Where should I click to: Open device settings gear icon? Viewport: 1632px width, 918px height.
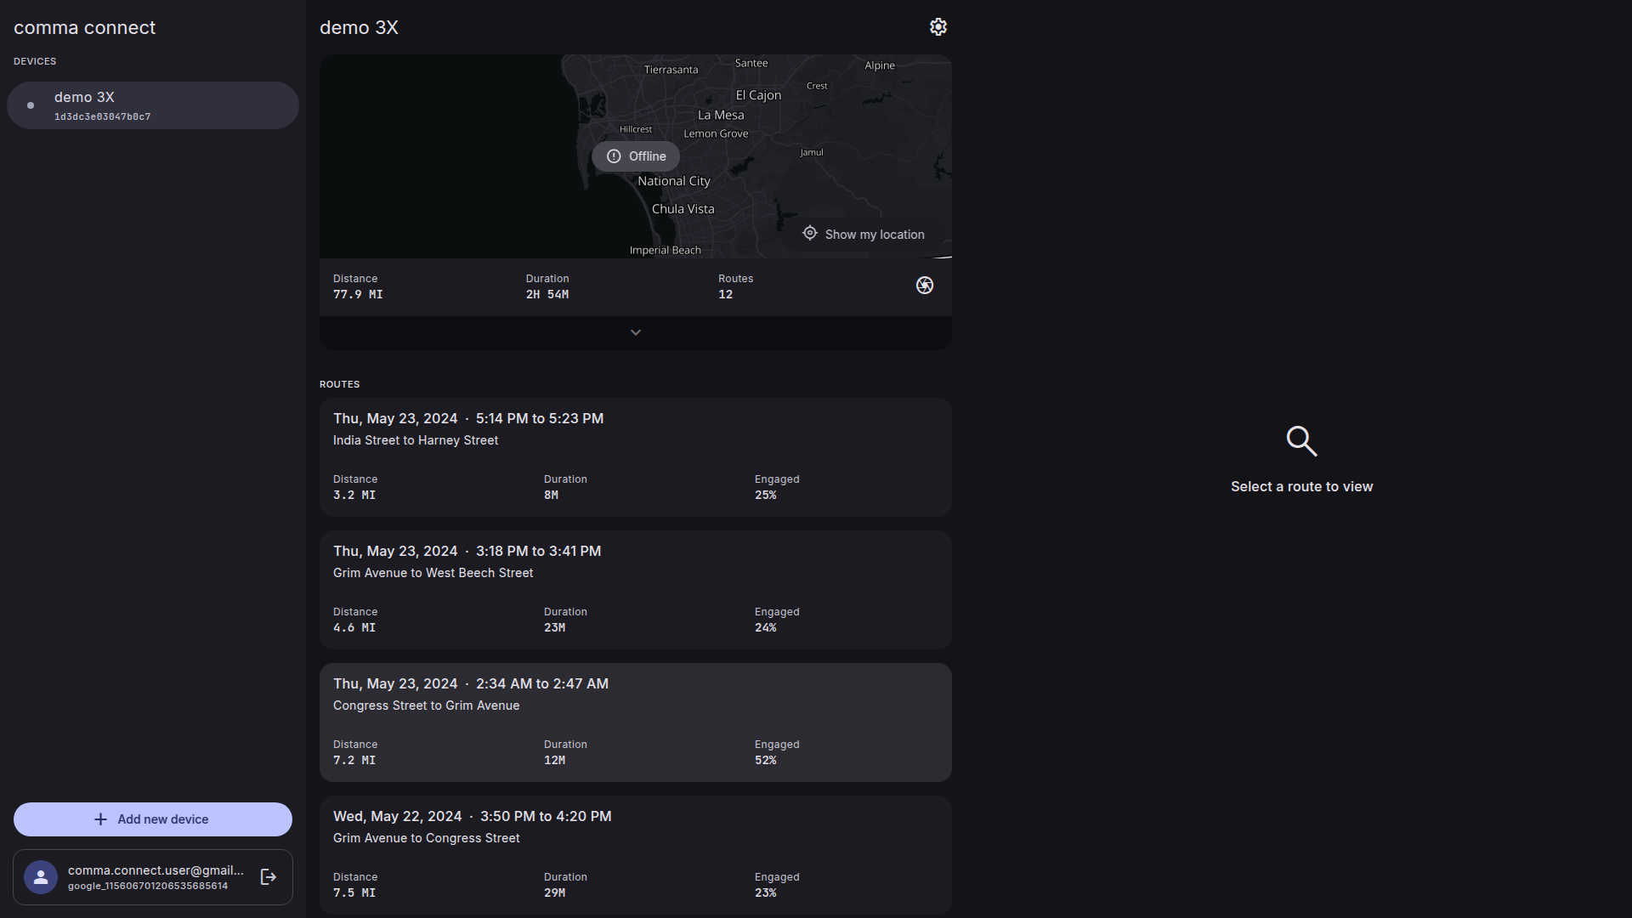[938, 27]
